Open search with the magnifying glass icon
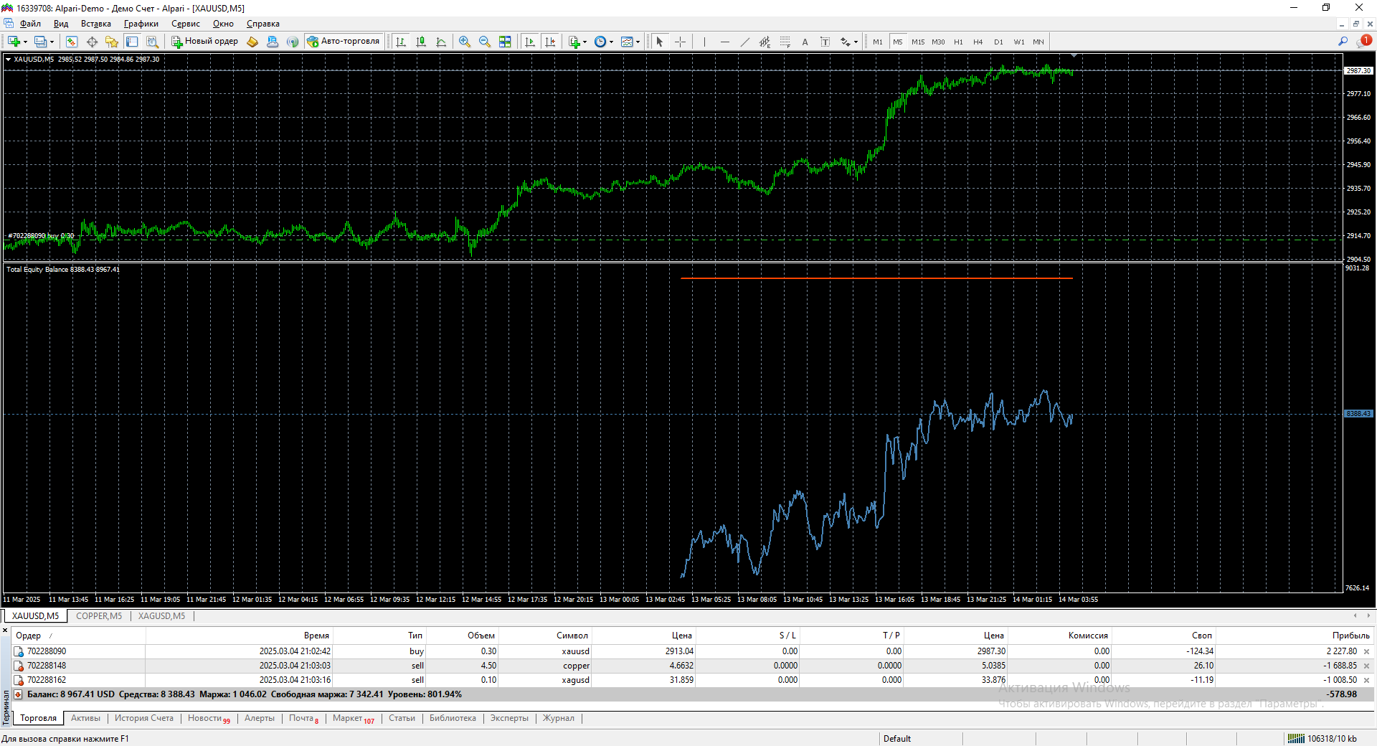The height and width of the screenshot is (746, 1377). 1343,42
